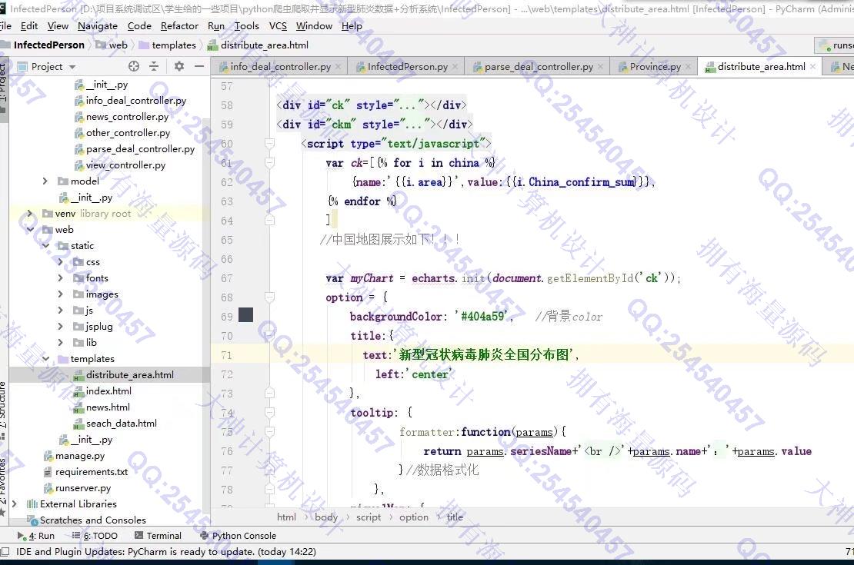Click InfectedPerson breadcrumb in navigation bar
This screenshot has height=565, width=854.
point(49,45)
